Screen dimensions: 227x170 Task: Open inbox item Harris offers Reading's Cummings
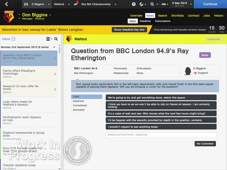click(x=29, y=74)
